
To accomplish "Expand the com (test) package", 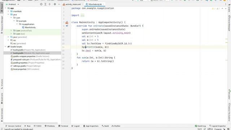I will click(11, 34).
